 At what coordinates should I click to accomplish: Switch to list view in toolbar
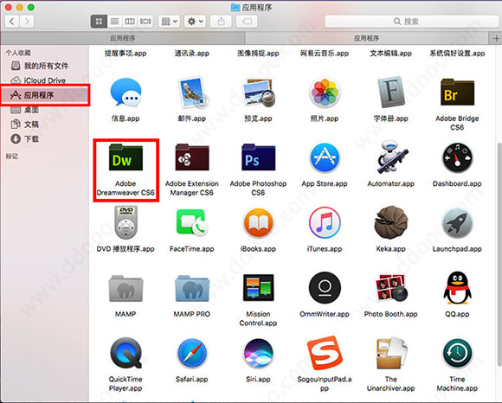[x=114, y=22]
